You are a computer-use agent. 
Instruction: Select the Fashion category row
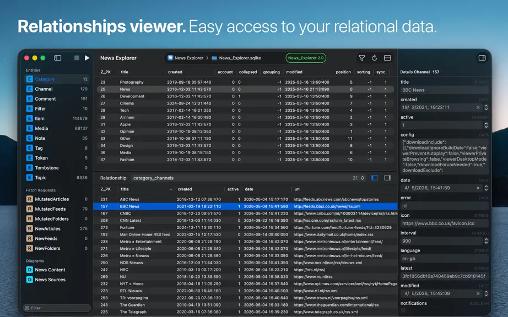[x=245, y=160]
